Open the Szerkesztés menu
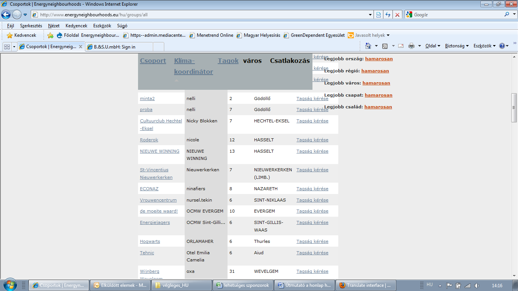 tap(31, 26)
